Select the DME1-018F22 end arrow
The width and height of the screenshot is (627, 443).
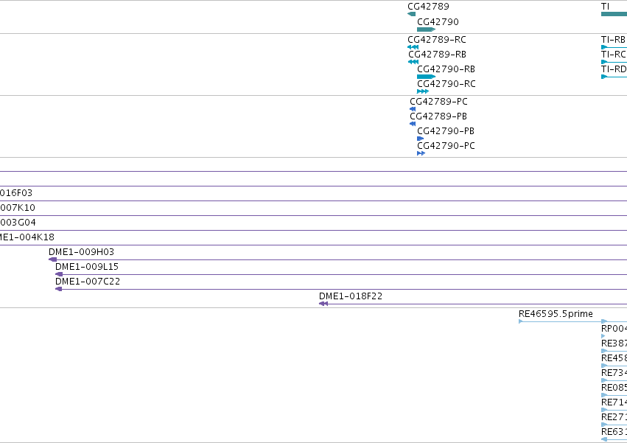pyautogui.click(x=323, y=304)
